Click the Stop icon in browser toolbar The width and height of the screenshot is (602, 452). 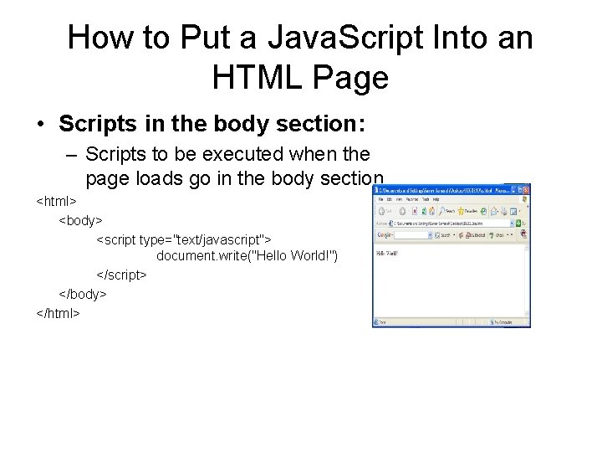[415, 211]
